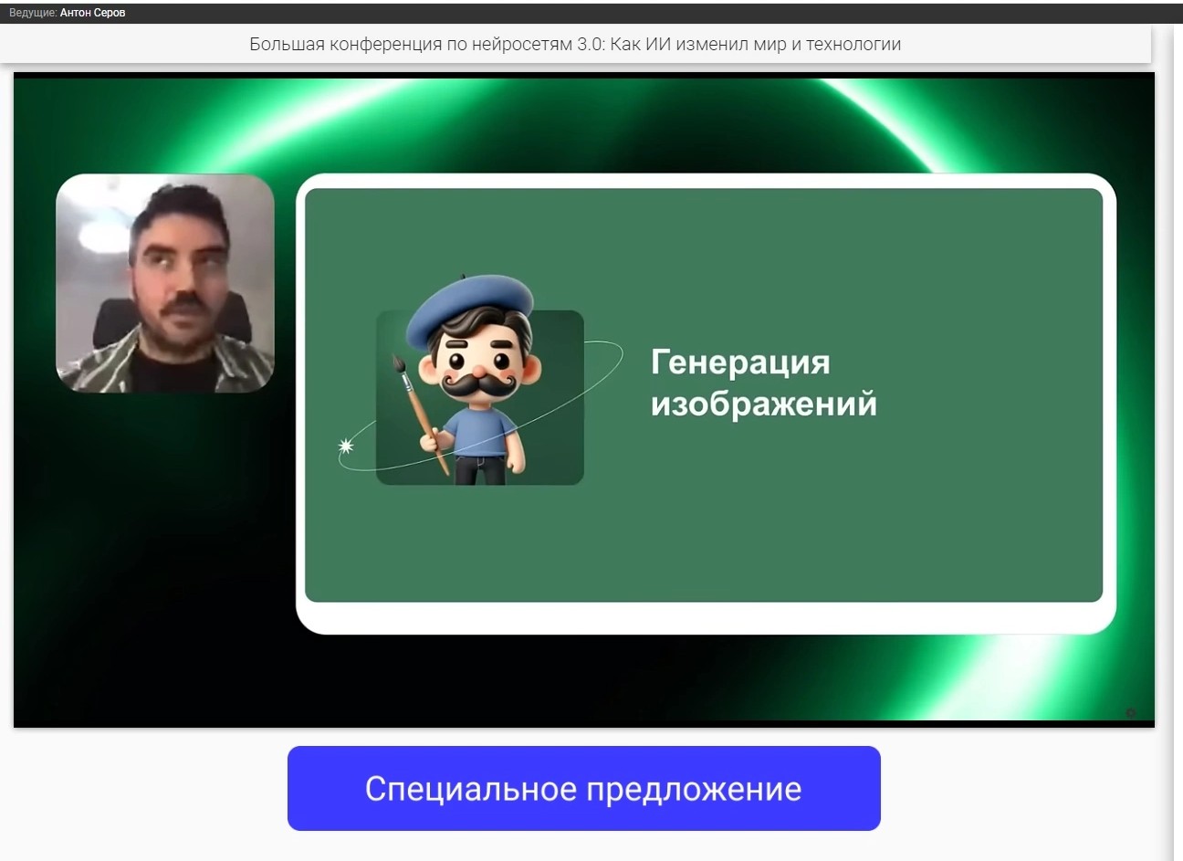Click the presenter's webcam thumbnail

(x=165, y=283)
